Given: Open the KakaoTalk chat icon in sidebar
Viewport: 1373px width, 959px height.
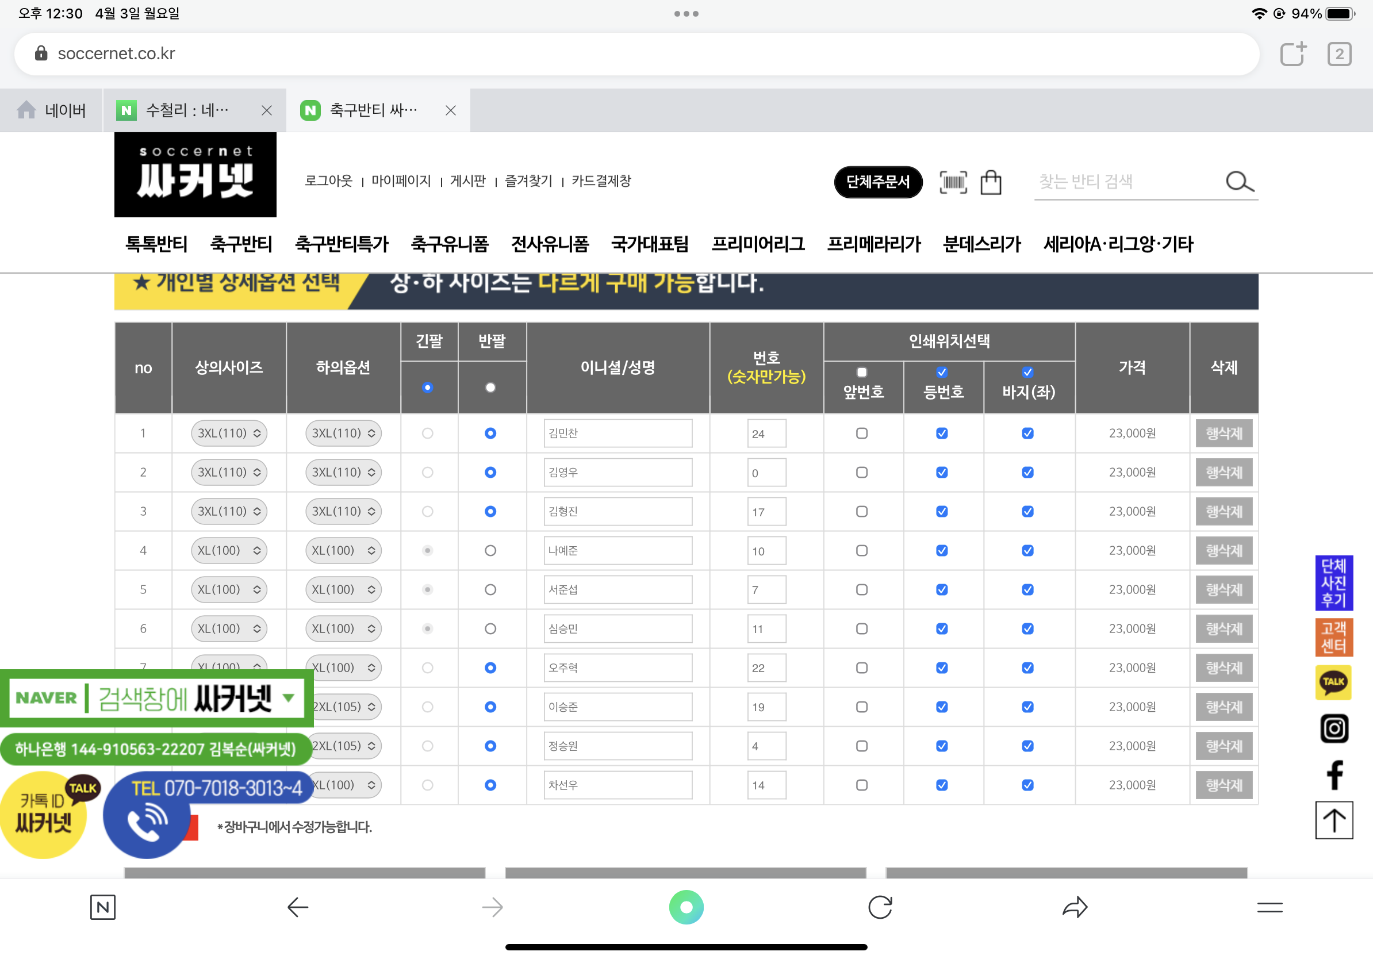Looking at the screenshot, I should [1333, 682].
